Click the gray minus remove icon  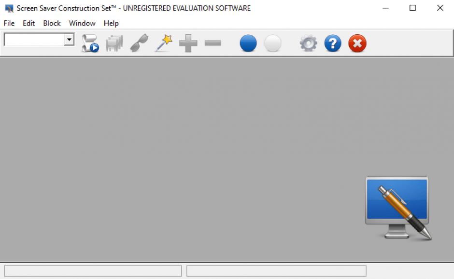(x=213, y=43)
